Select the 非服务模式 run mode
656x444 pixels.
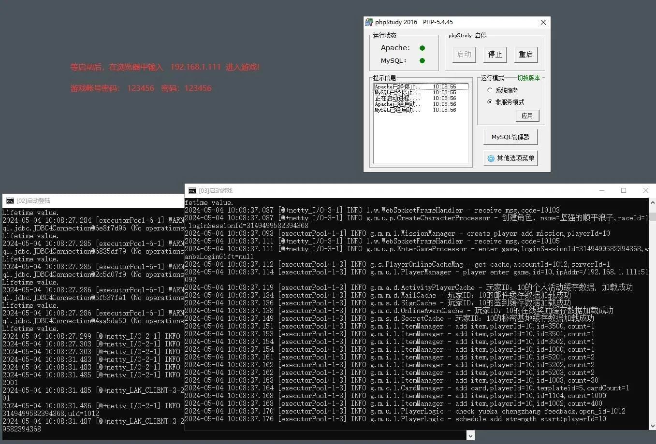[x=490, y=102]
